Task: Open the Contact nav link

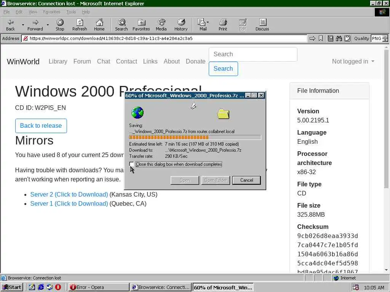Action: point(126,61)
